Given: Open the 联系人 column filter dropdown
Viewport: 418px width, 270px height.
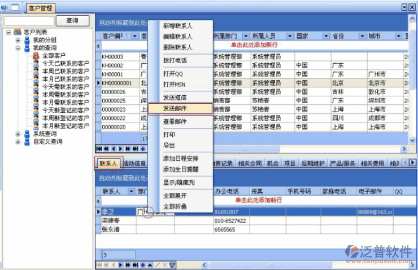Looking at the screenshot, I should click(132, 192).
